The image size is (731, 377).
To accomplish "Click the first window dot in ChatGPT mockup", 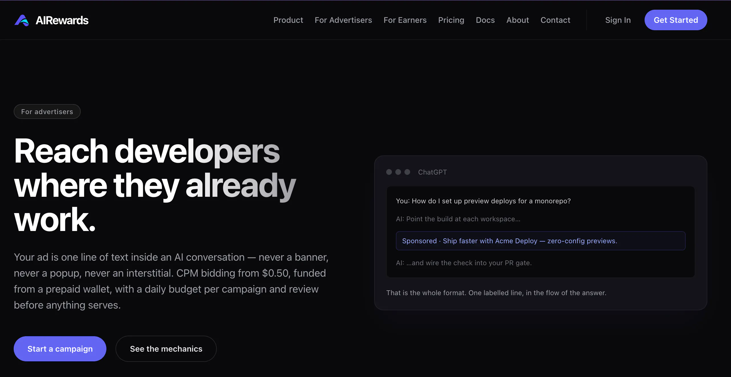I will click(389, 172).
